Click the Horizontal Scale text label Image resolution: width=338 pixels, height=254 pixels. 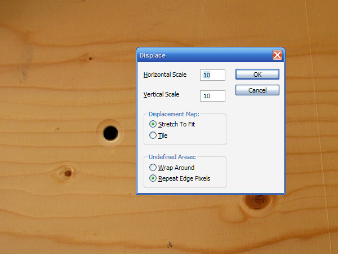click(x=165, y=75)
